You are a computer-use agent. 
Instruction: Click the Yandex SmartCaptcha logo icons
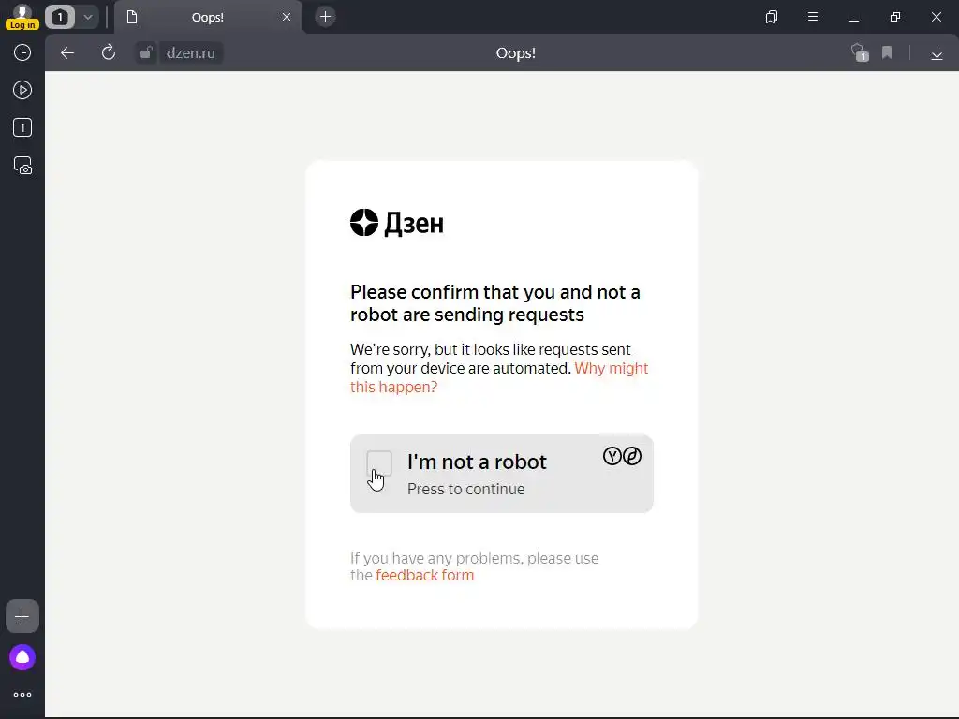(622, 456)
